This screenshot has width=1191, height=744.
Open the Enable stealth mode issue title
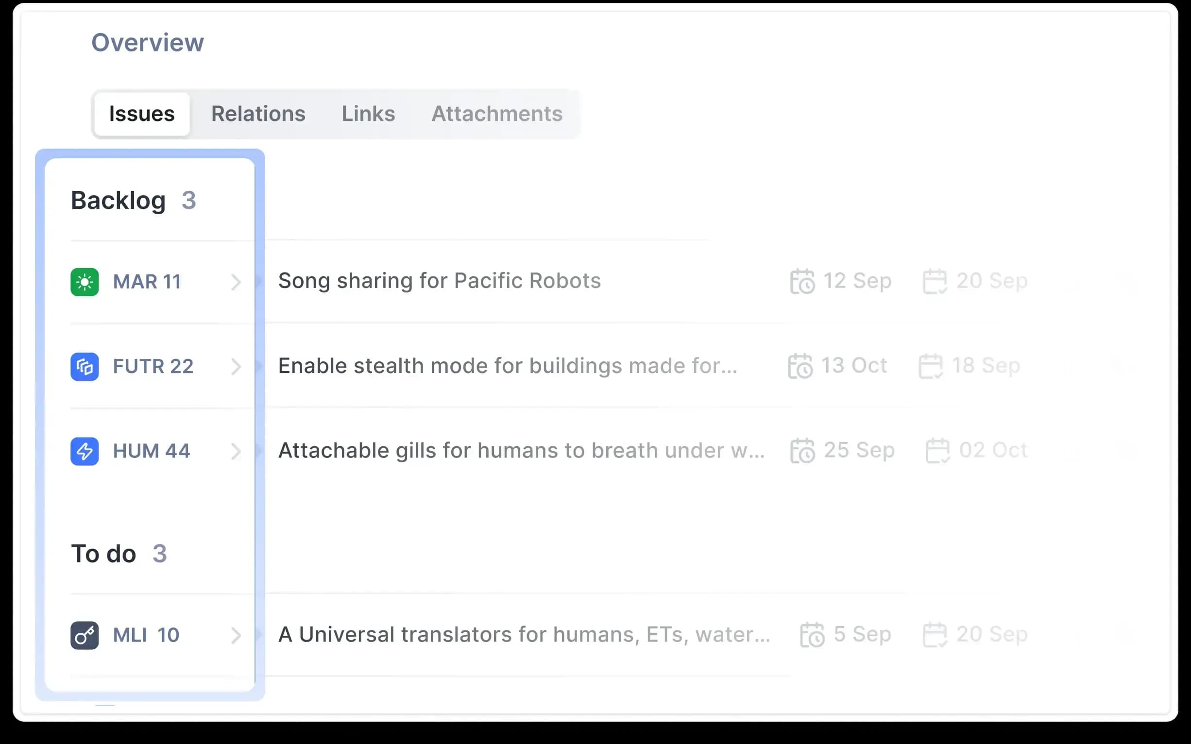coord(507,366)
